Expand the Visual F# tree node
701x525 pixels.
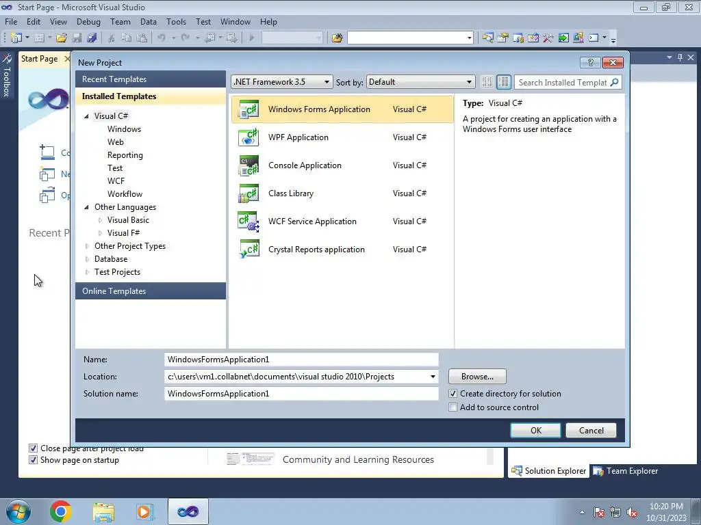[100, 233]
